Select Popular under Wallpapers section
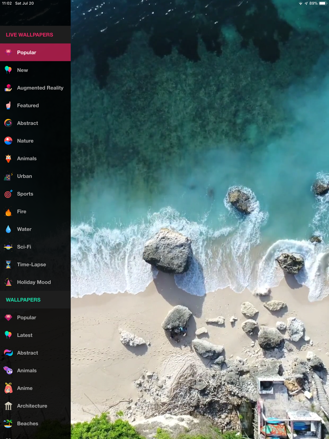 pos(35,318)
